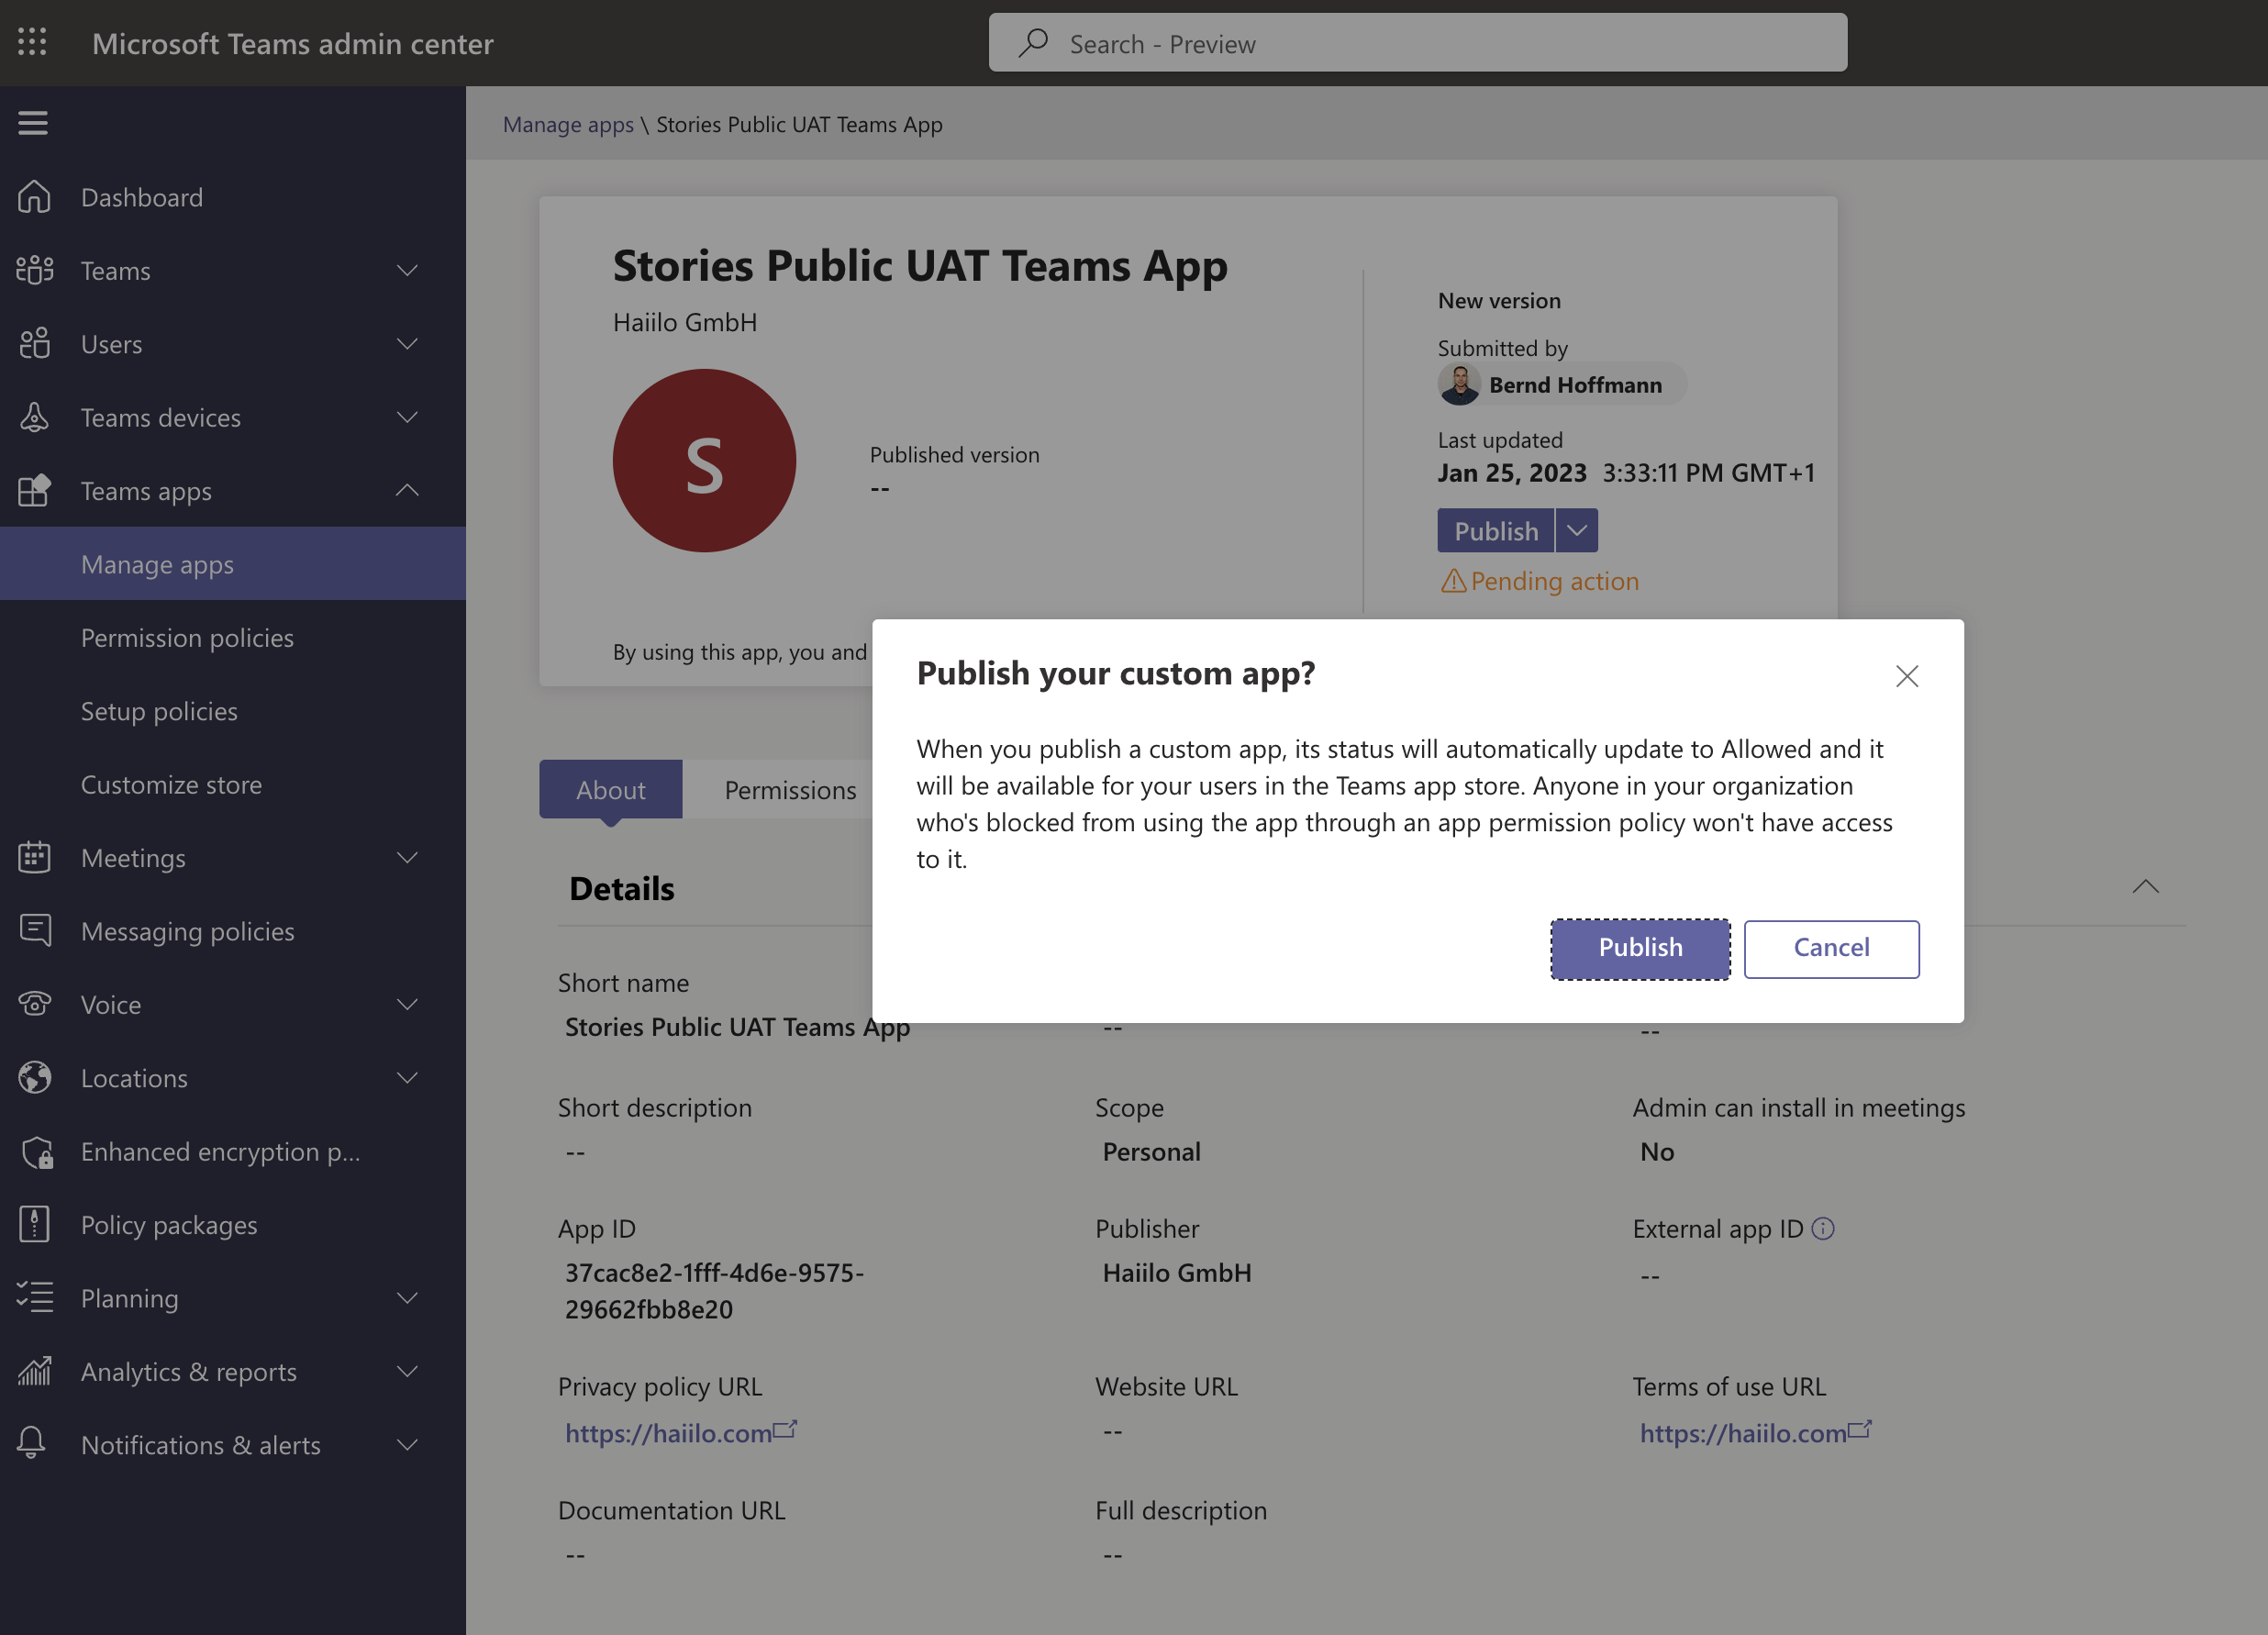This screenshot has width=2268, height=1635.
Task: Collapse the Details section chevron
Action: point(2145,887)
